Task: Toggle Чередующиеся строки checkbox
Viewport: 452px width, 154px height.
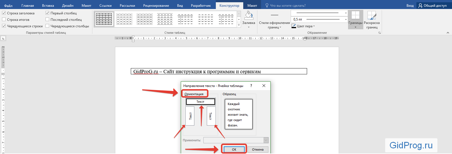Action: tap(4, 26)
